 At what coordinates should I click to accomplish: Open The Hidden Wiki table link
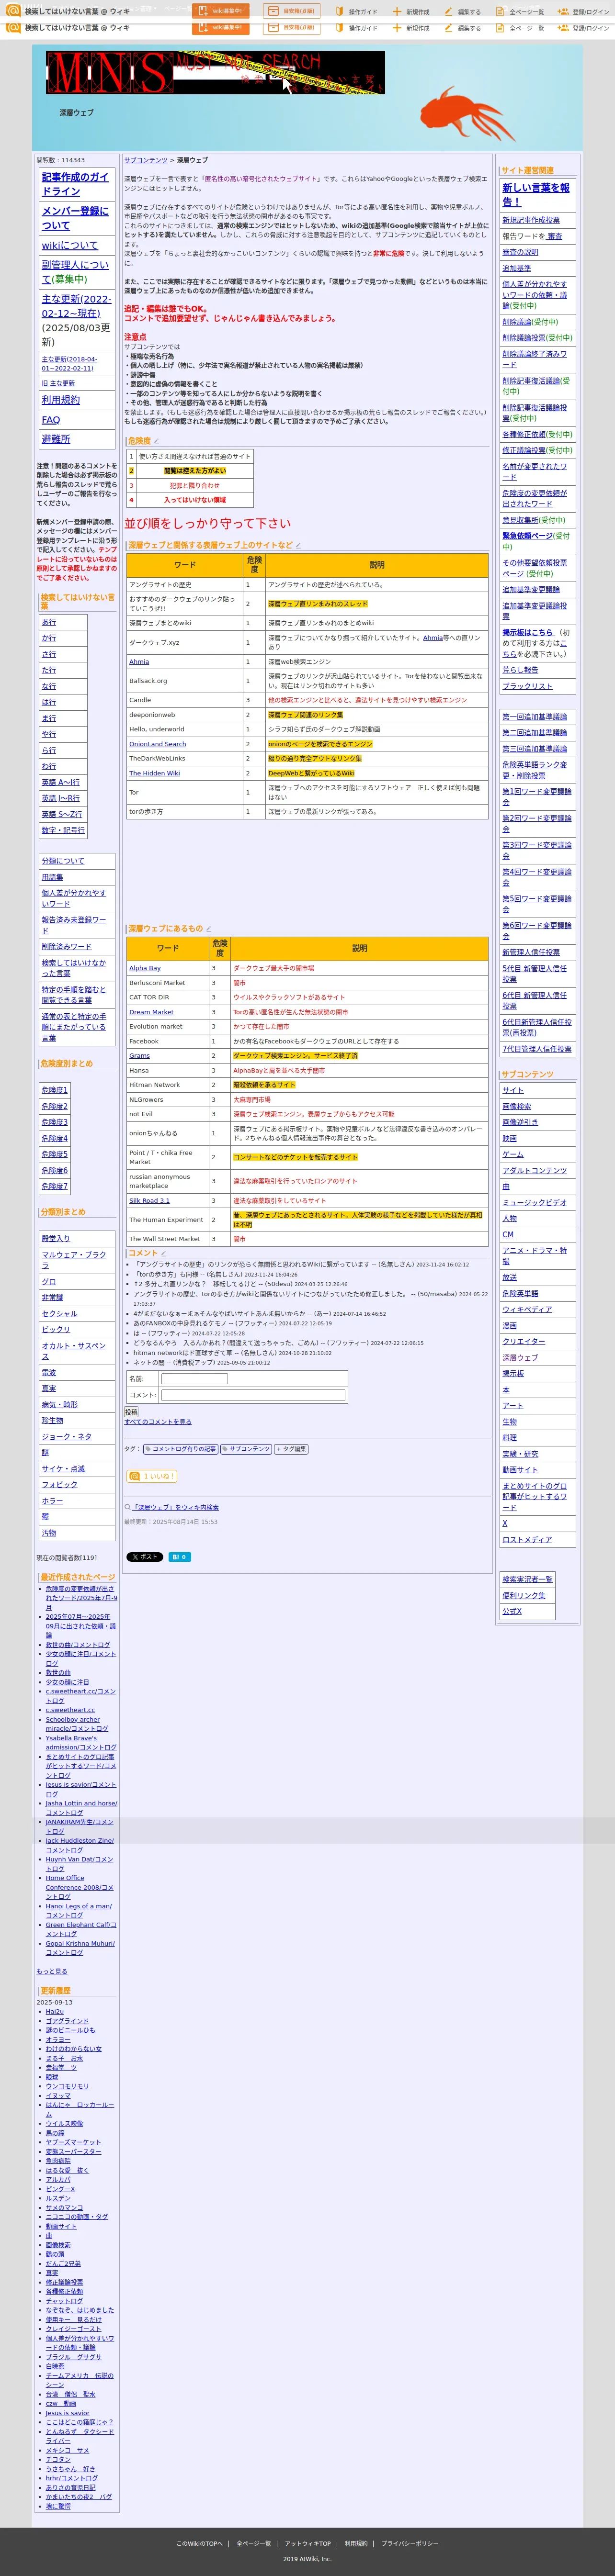[154, 773]
